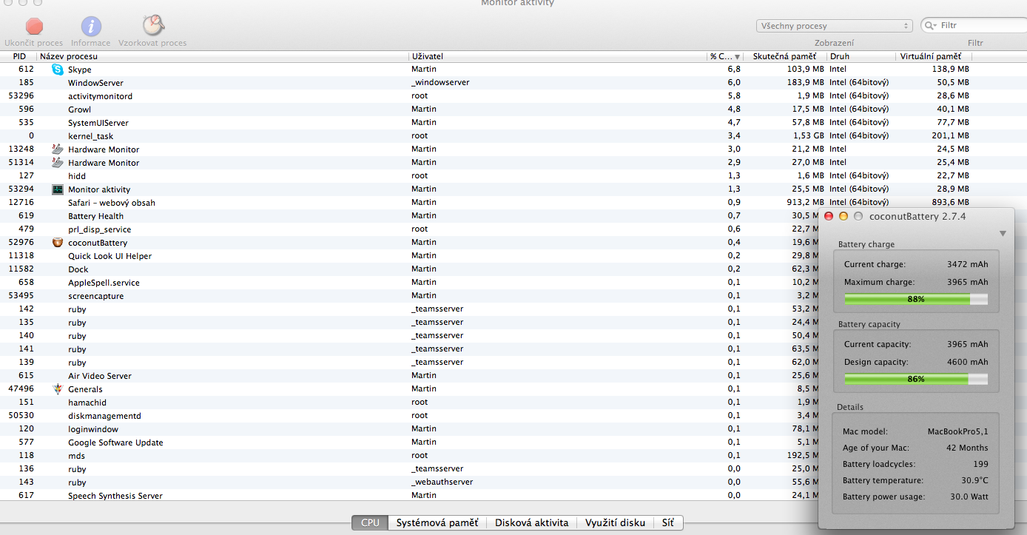Switch to the CPU tab
The width and height of the screenshot is (1027, 535).
pyautogui.click(x=370, y=522)
